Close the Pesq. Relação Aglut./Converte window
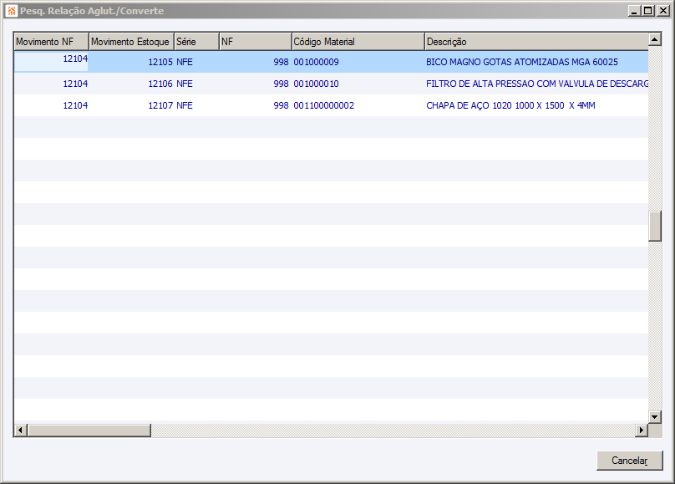This screenshot has width=675, height=484. click(662, 11)
